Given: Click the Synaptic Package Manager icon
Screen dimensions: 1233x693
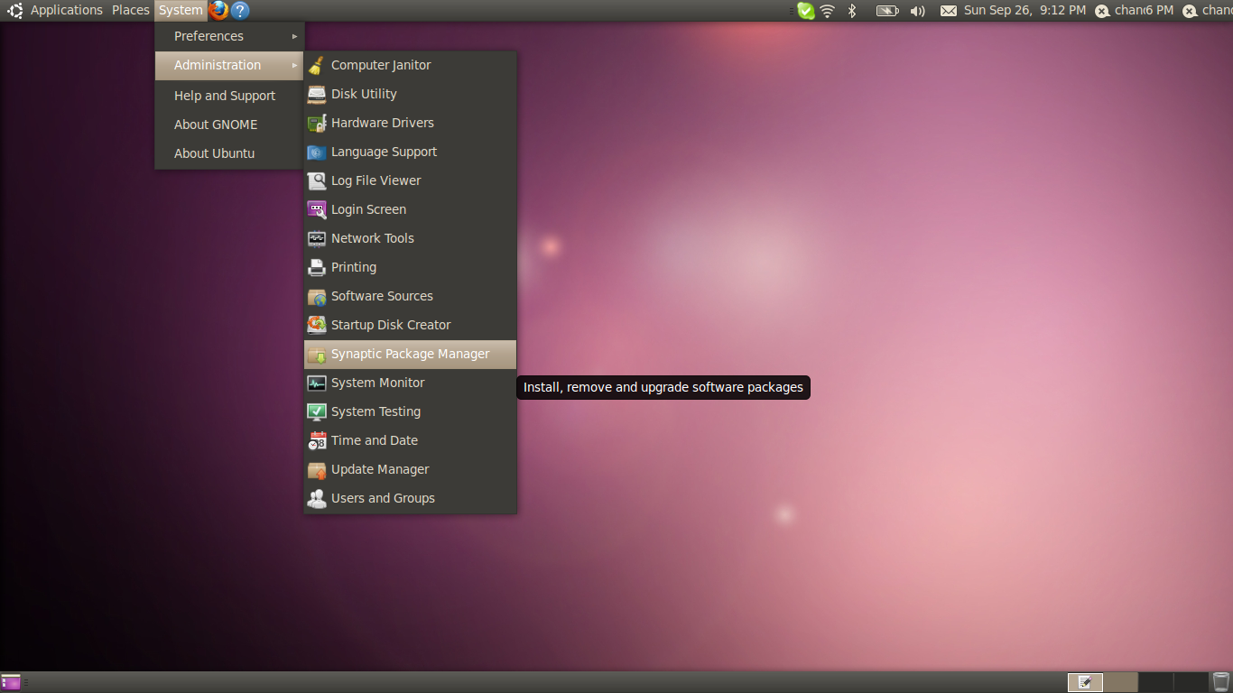Looking at the screenshot, I should pos(316,354).
